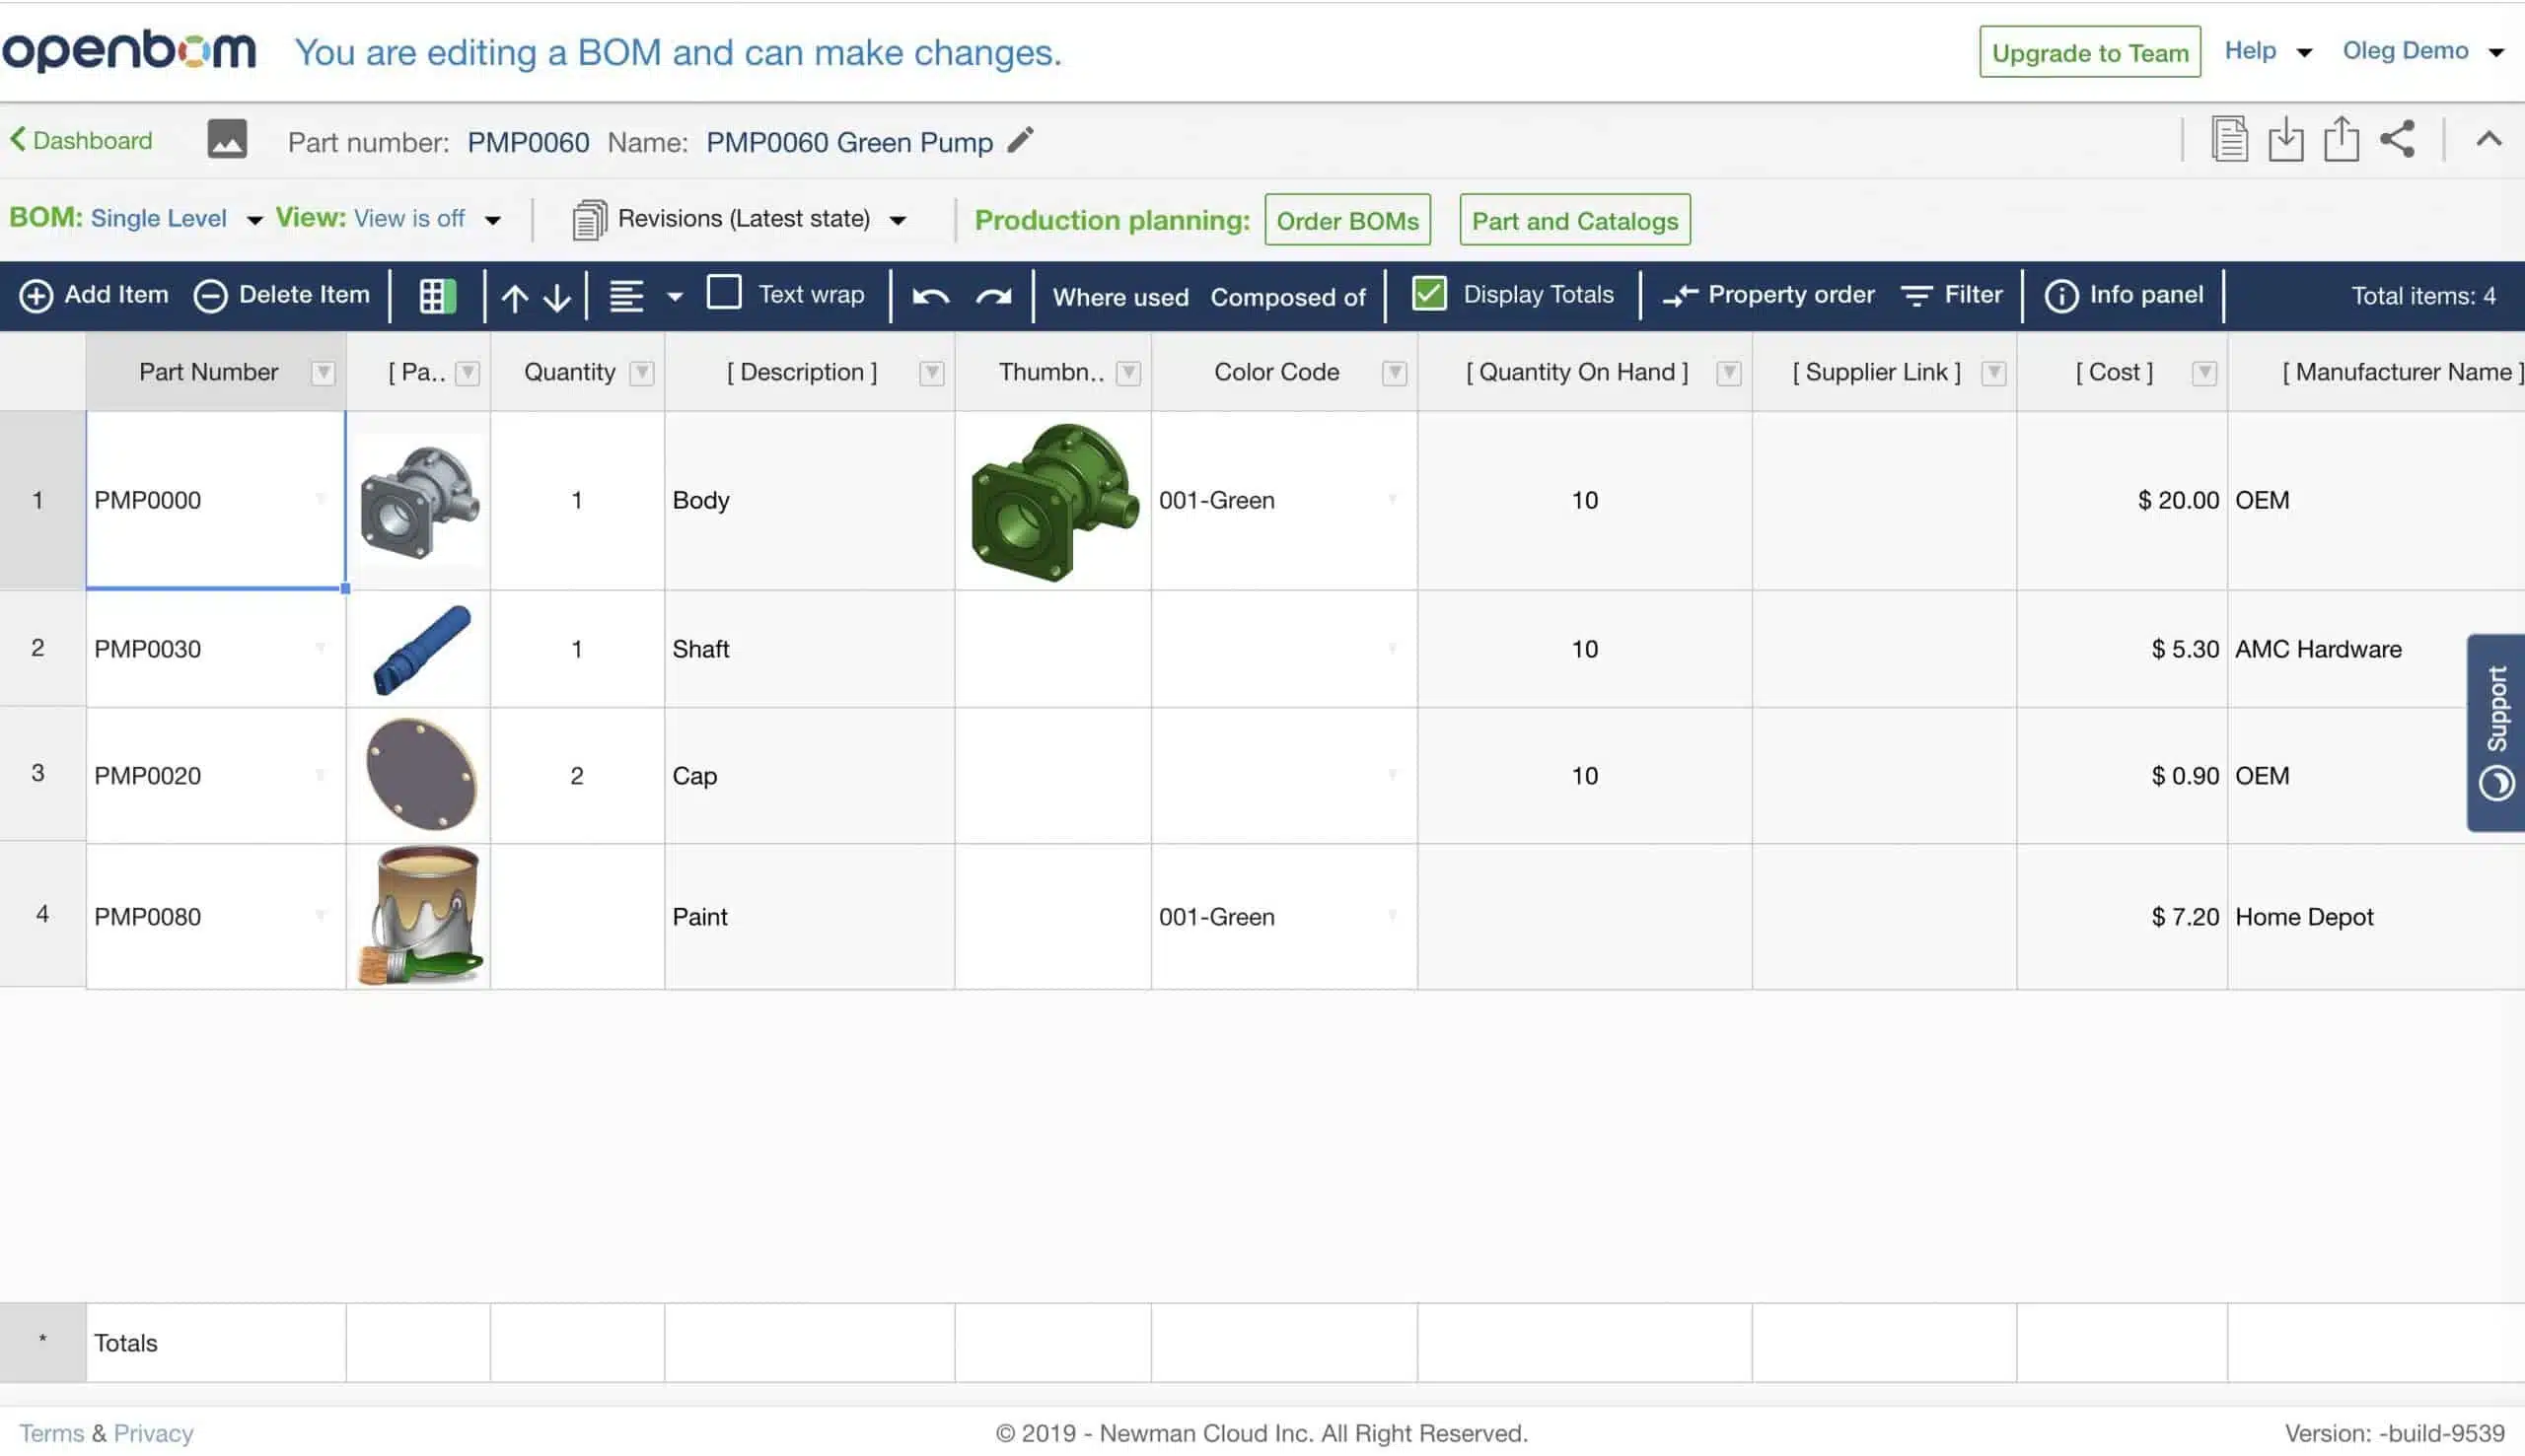
Task: Open the column grid layout icon
Action: [437, 296]
